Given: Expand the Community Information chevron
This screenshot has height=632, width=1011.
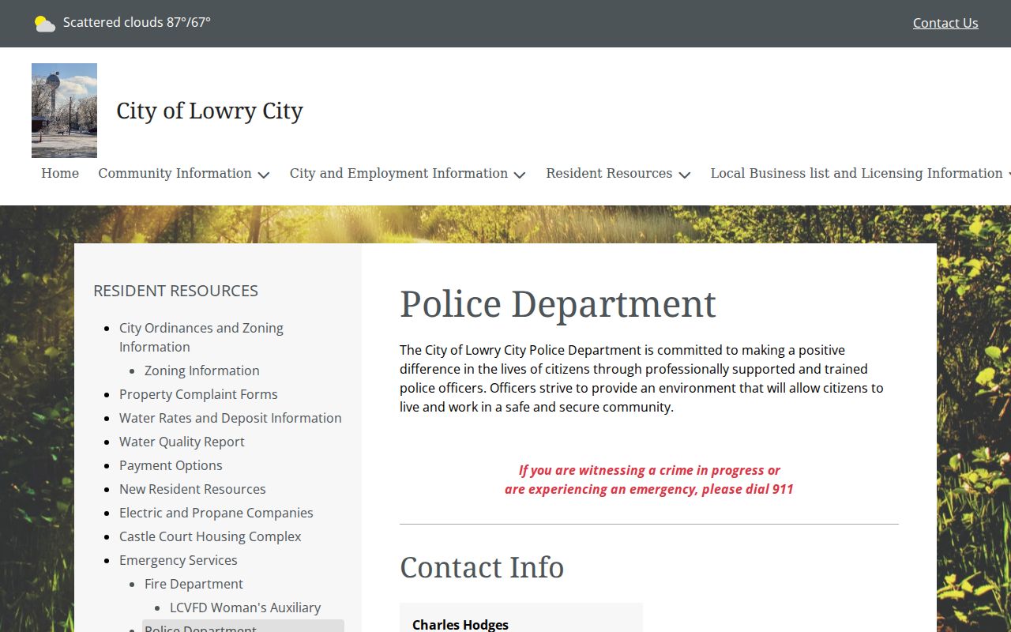Looking at the screenshot, I should pyautogui.click(x=264, y=175).
